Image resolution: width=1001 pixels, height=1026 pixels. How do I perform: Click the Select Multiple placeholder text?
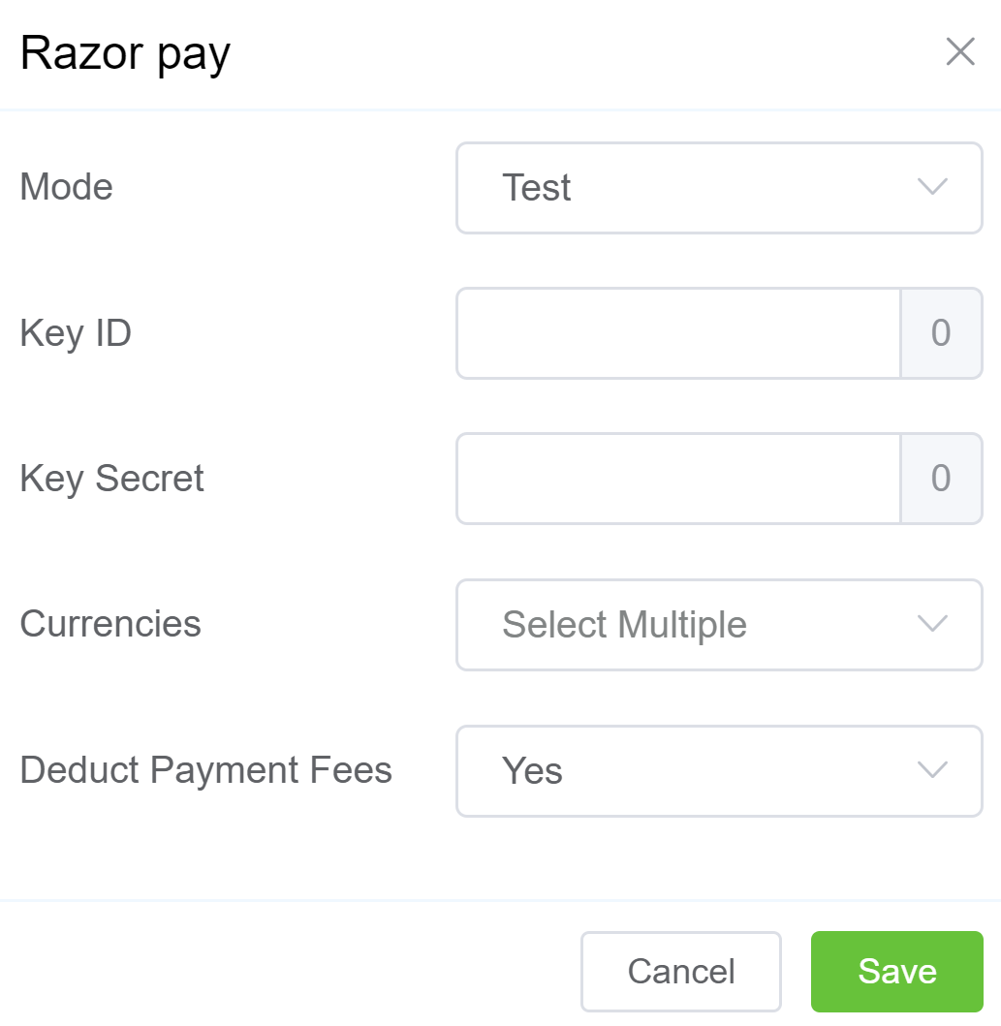tap(624, 625)
